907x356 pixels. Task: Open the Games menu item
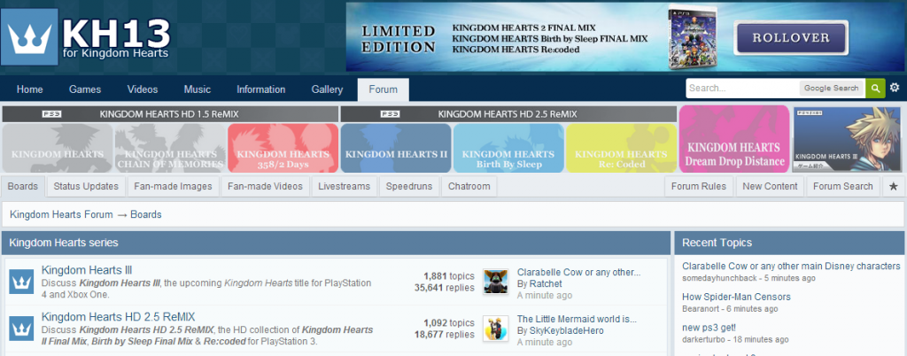click(x=85, y=89)
